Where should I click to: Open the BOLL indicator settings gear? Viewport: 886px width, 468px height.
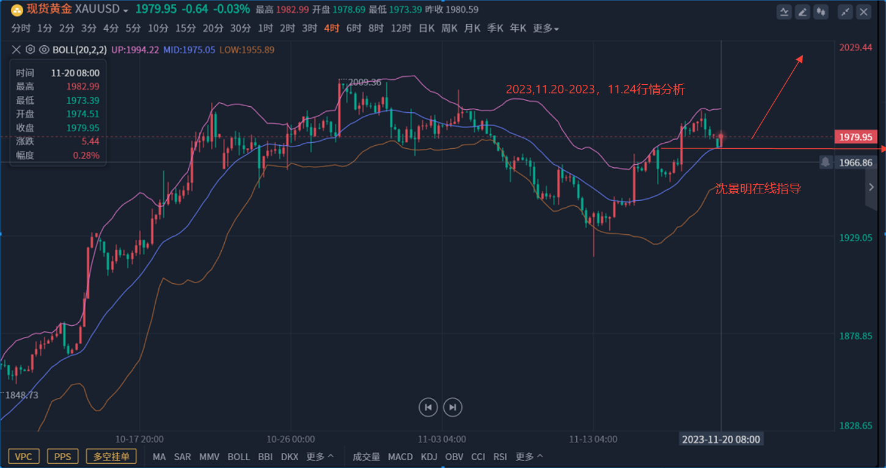pyautogui.click(x=30, y=49)
